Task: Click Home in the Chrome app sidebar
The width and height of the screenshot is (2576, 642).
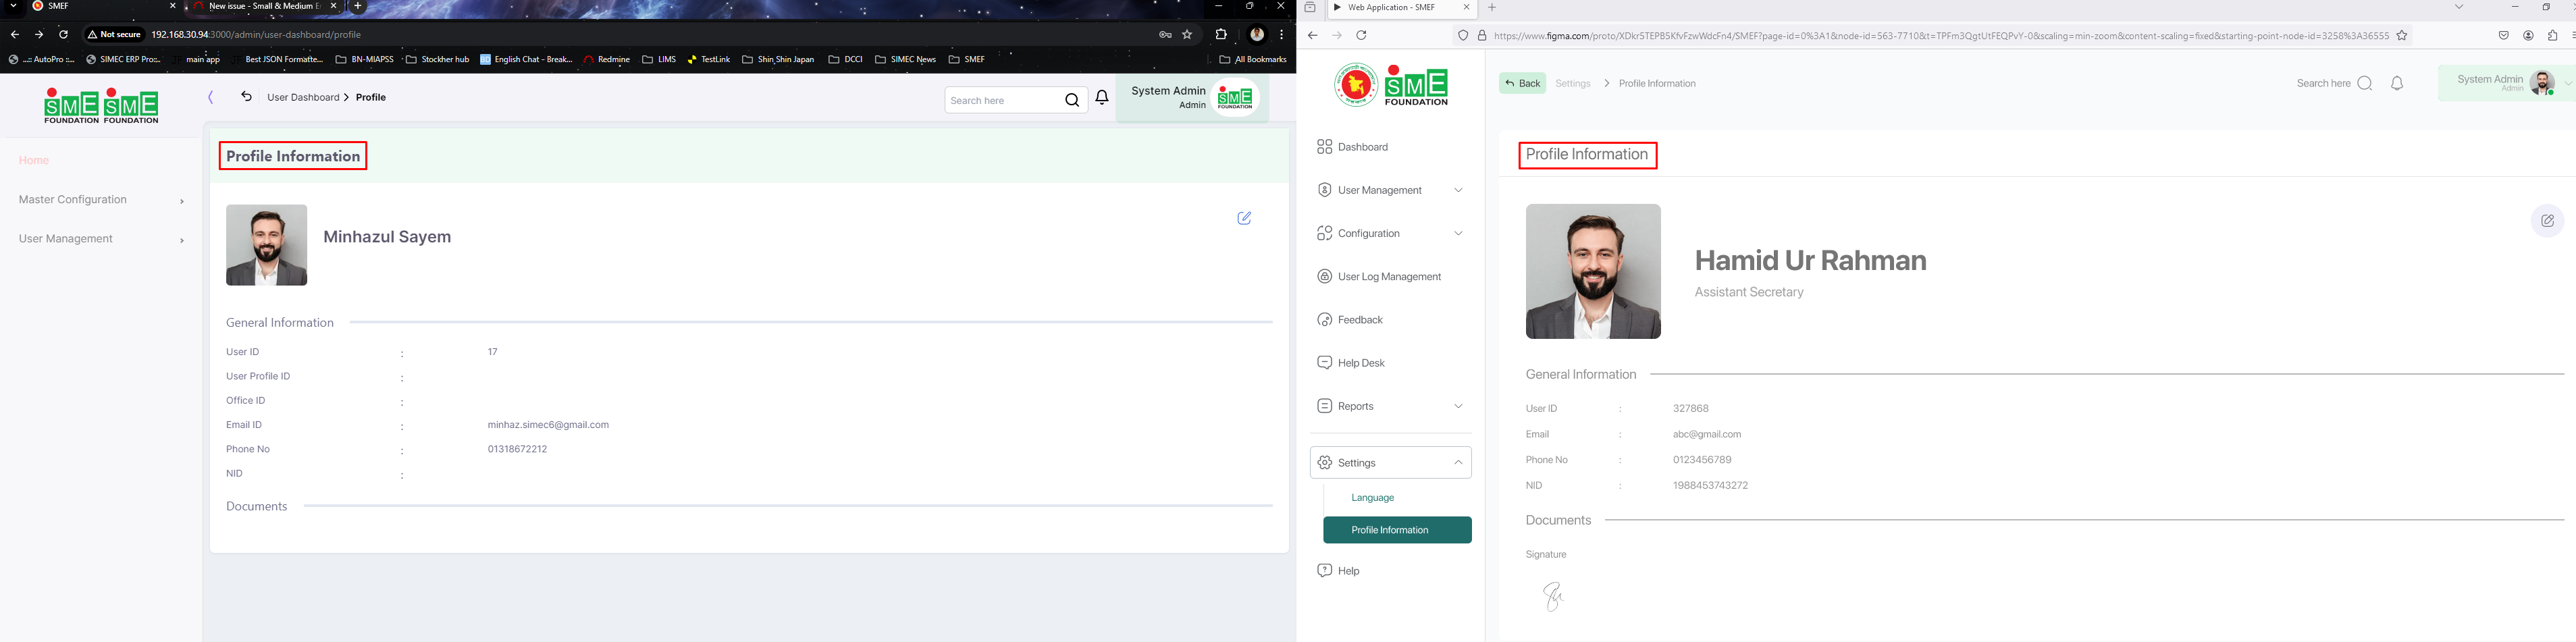Action: pyautogui.click(x=34, y=161)
